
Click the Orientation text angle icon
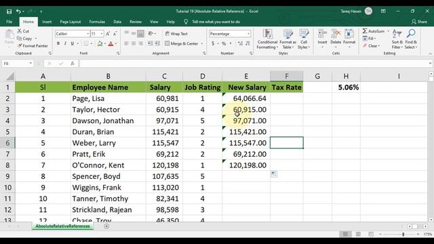pyautogui.click(x=151, y=33)
